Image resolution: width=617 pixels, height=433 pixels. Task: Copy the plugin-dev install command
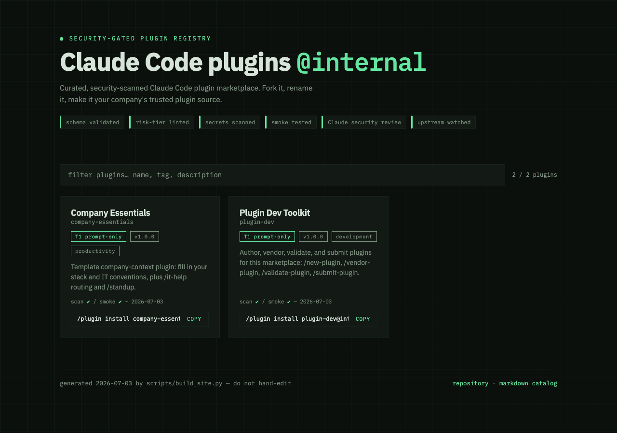[363, 319]
